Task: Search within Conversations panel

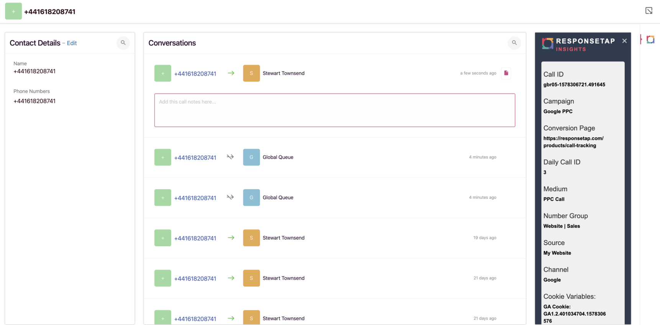Action: point(514,43)
